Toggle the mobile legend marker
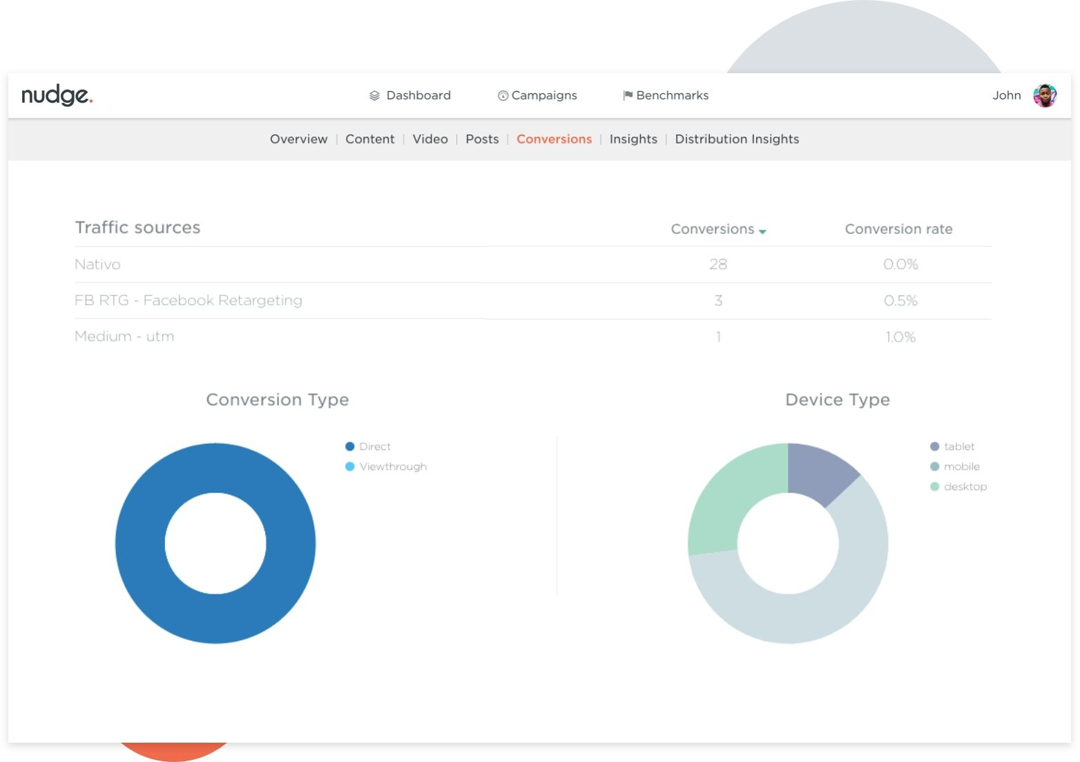Viewport: 1080px width, 762px height. [934, 467]
